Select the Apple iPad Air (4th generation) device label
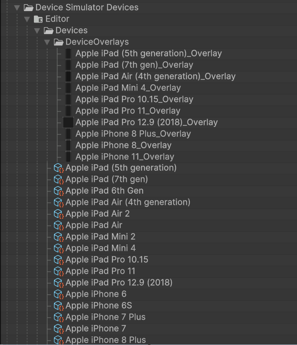Viewport: 297px width, 345px height. [x=128, y=202]
